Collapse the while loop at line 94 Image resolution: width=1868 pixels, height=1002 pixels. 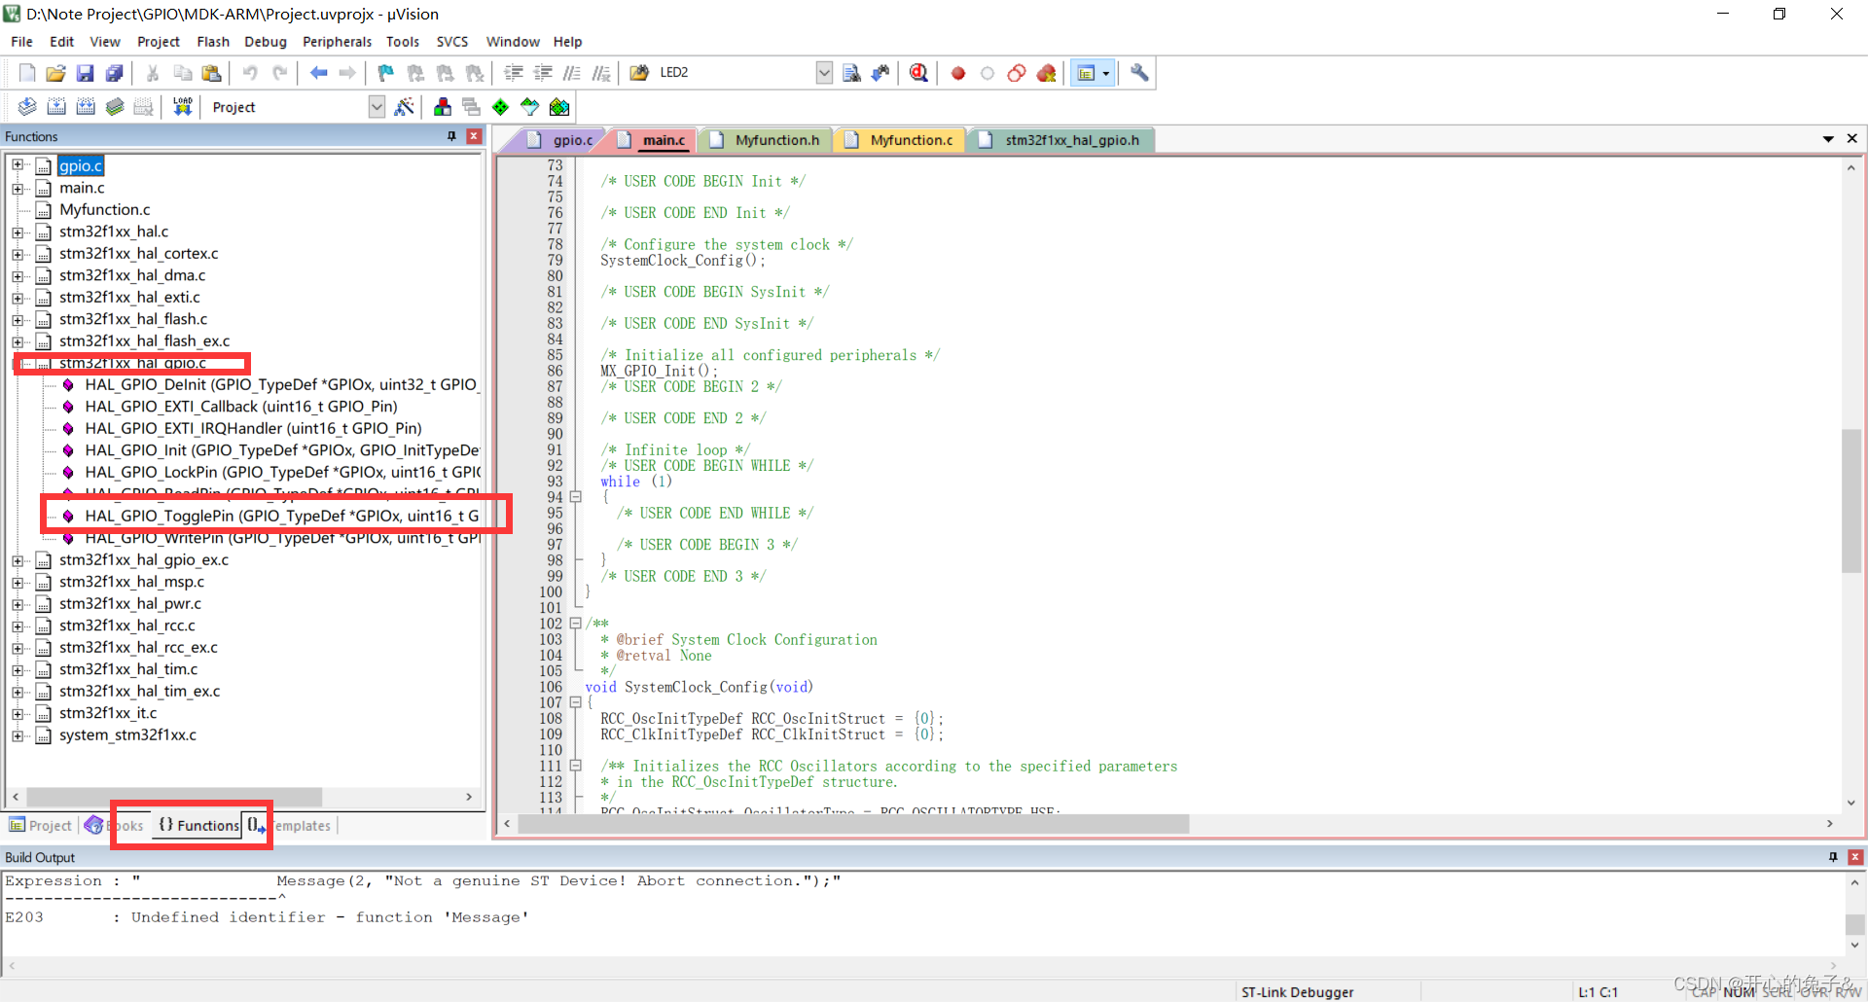[575, 497]
